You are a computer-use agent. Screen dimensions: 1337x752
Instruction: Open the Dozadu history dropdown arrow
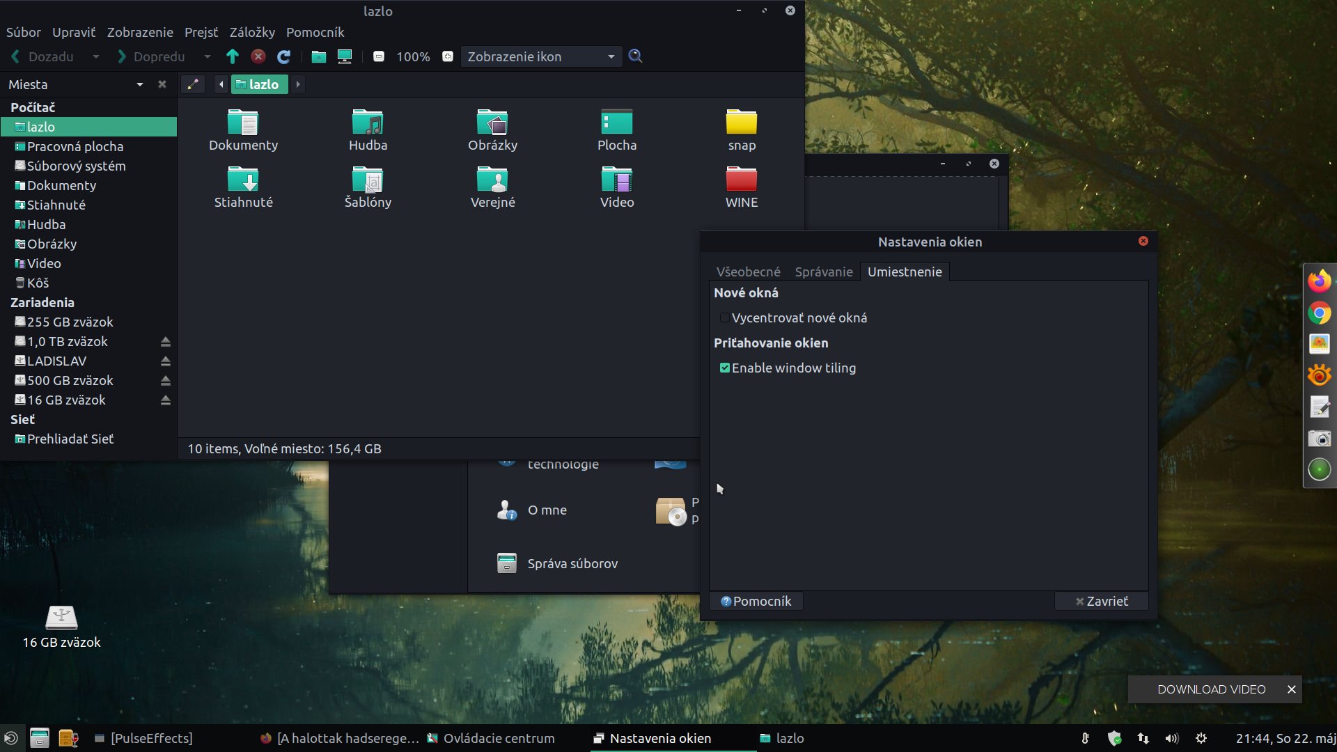tap(96, 56)
